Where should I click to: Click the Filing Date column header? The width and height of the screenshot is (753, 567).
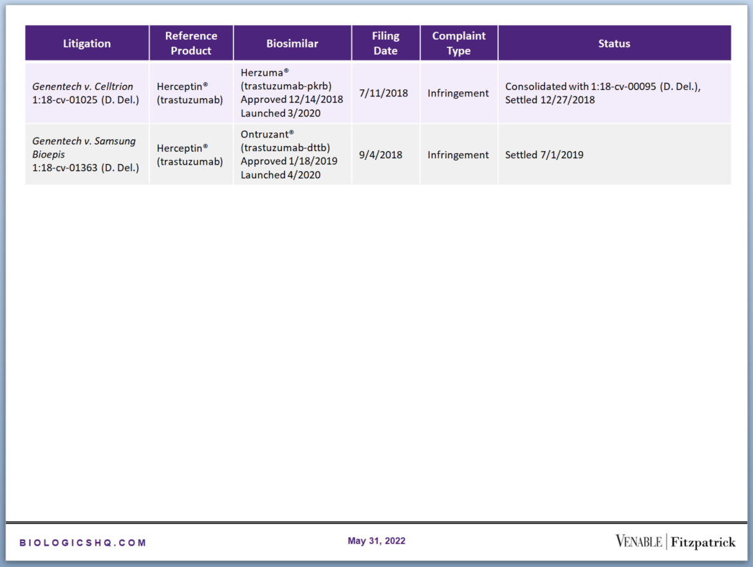click(x=386, y=43)
